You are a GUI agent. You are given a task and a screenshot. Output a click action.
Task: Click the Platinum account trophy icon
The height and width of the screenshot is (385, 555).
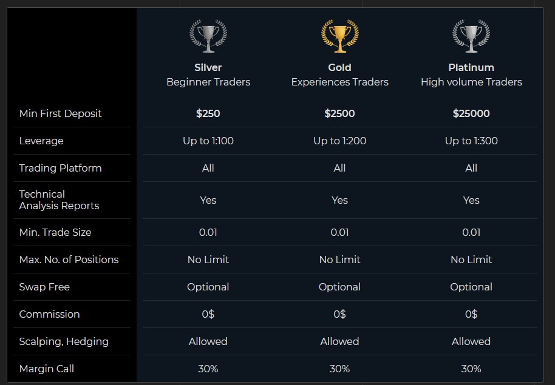[x=471, y=36]
